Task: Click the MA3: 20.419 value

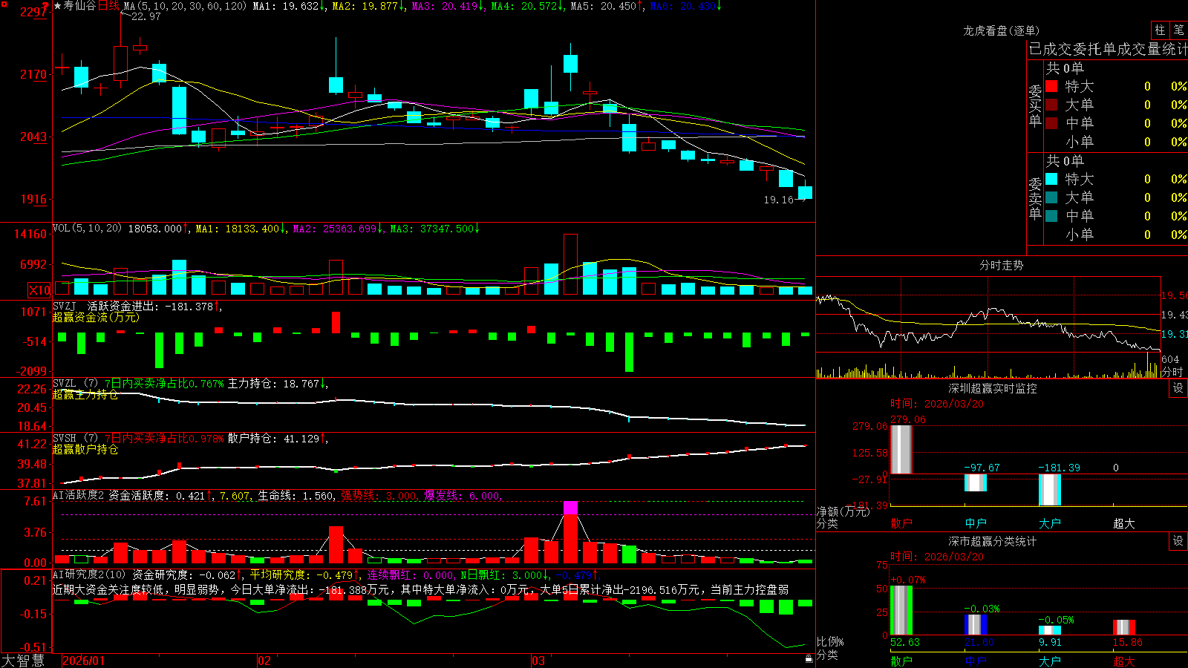Action: pos(447,6)
